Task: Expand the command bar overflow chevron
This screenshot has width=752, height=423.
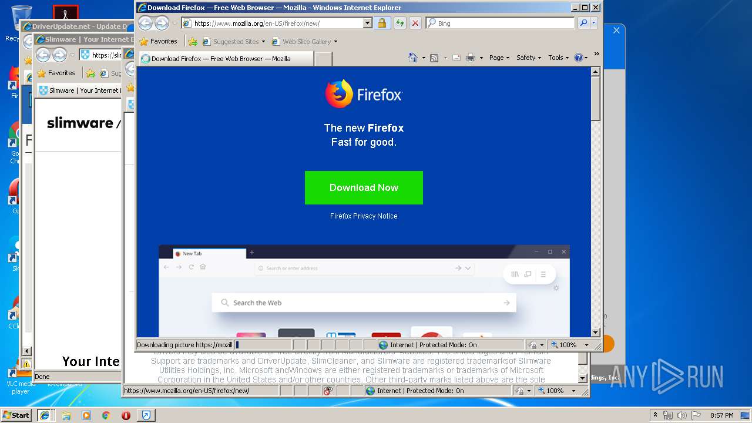Action: click(x=596, y=53)
